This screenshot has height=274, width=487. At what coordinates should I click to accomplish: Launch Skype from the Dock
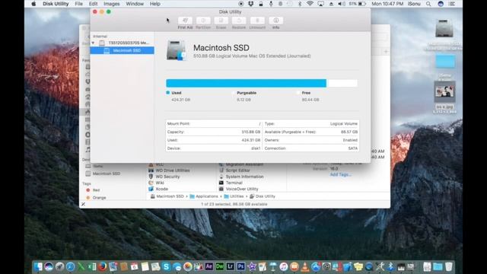tap(166, 266)
